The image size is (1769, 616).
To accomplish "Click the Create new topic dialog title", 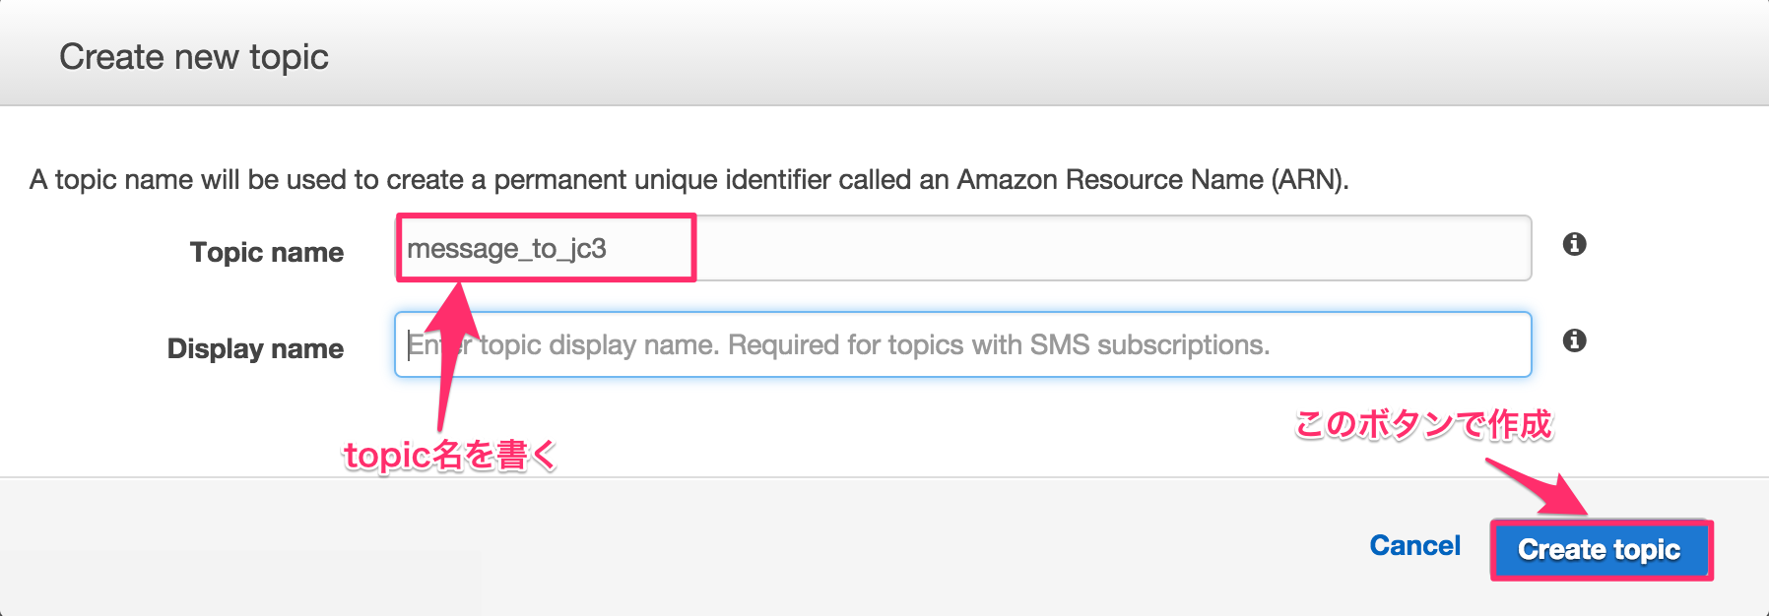I will 195,56.
